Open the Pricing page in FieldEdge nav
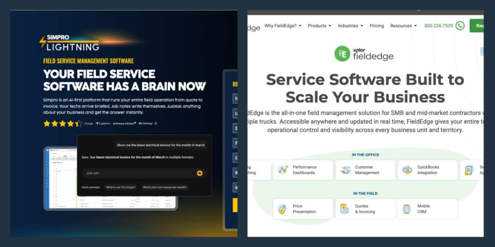This screenshot has height=247, width=495. pyautogui.click(x=377, y=26)
